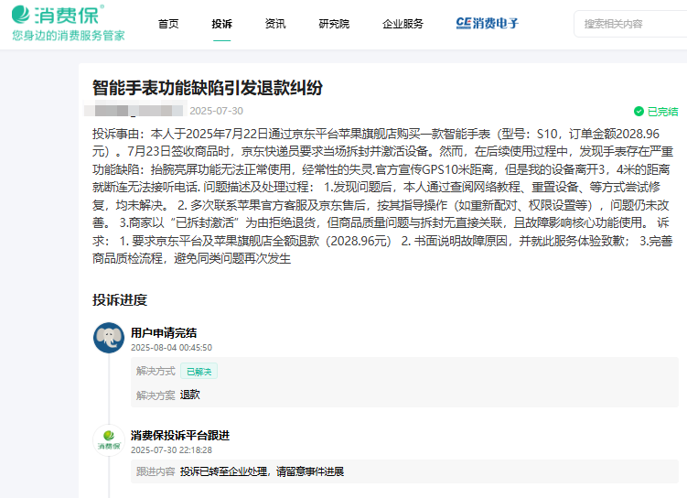This screenshot has height=498, width=687.
Task: Click the slogan 您身边的消费服务管家
Action: (x=69, y=36)
